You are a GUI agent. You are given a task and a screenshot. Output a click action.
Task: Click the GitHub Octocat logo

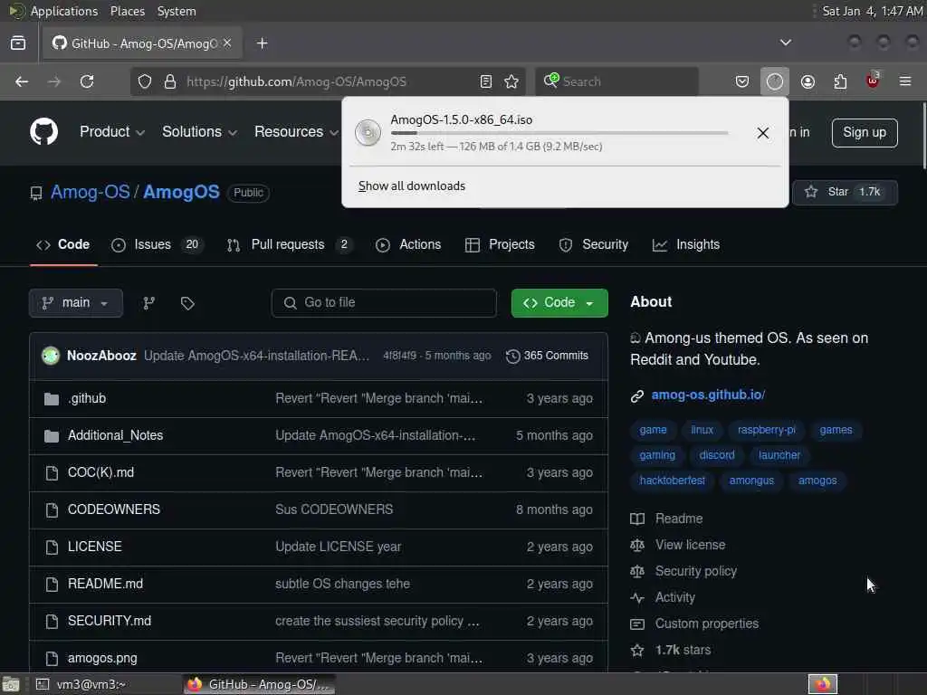[43, 131]
